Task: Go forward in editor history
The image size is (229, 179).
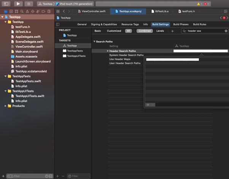Action: point(69,11)
